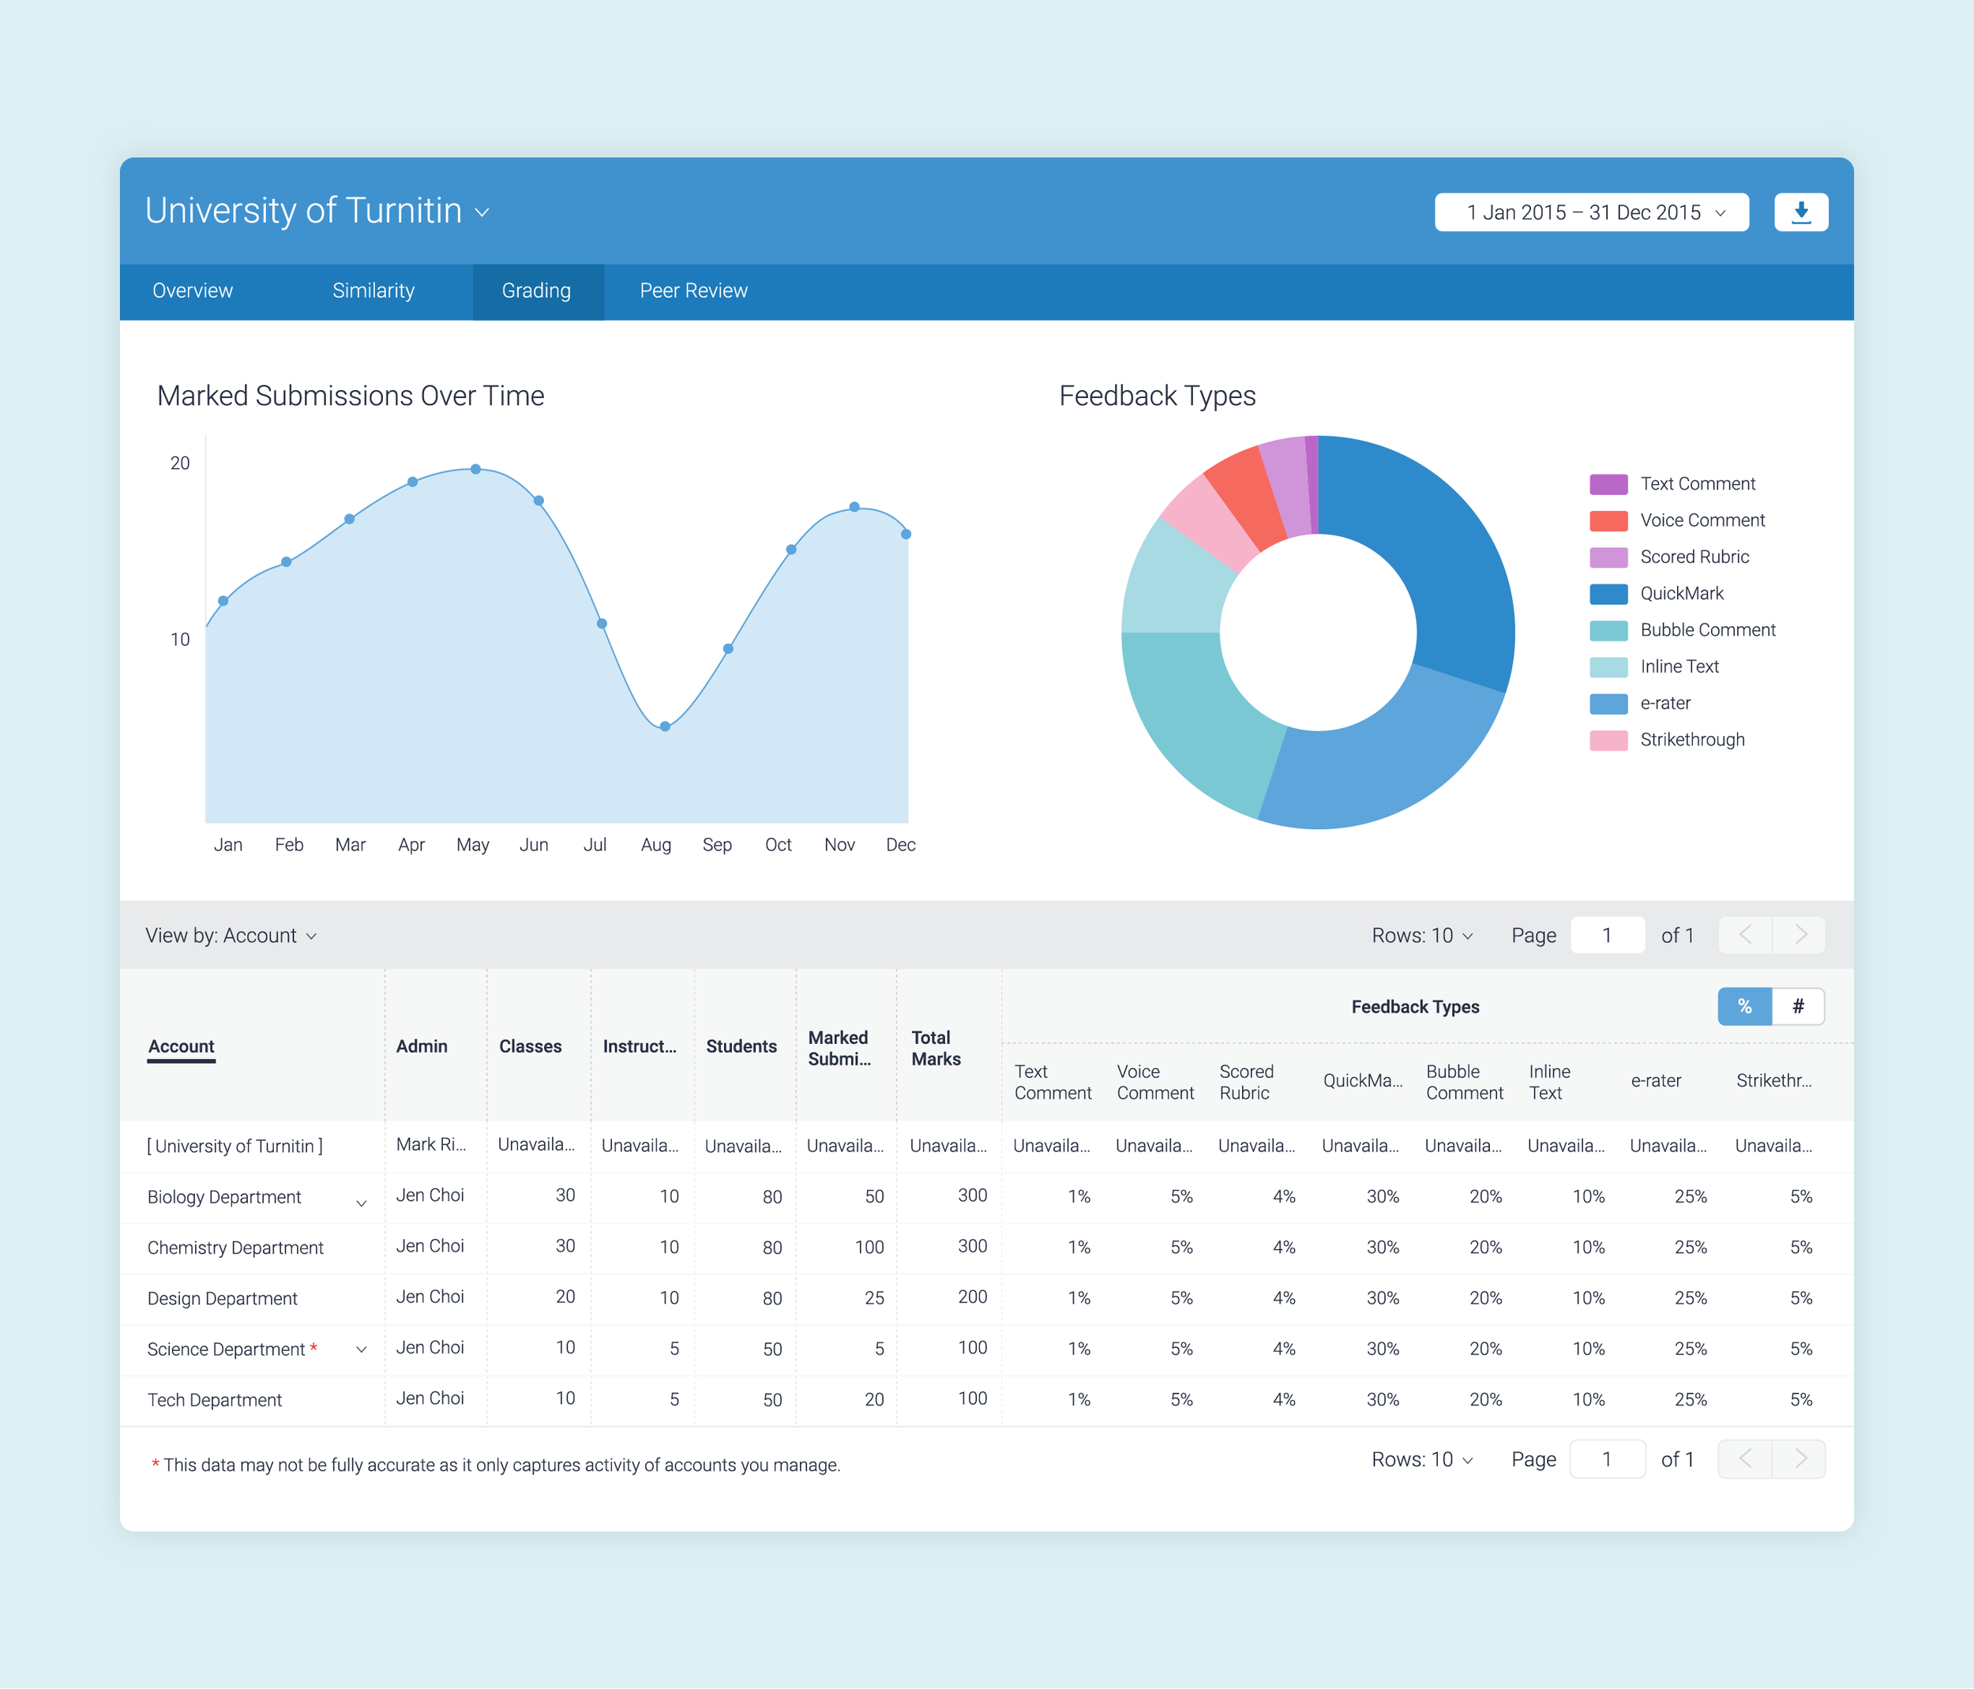Open the University of Turnitin account dropdown
This screenshot has height=1689, width=1974.
click(317, 211)
